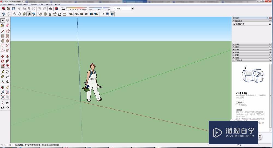Toggle Show/Hide Shadows button
273x148 pixels.
tap(63, 8)
